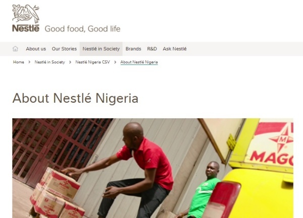This screenshot has width=303, height=218.
Task: Click the Good food, Good life tagline
Action: coord(82,29)
